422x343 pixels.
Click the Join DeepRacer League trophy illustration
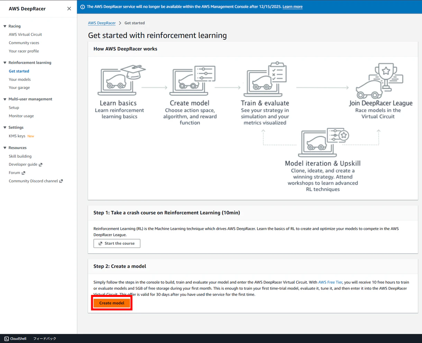click(x=380, y=81)
